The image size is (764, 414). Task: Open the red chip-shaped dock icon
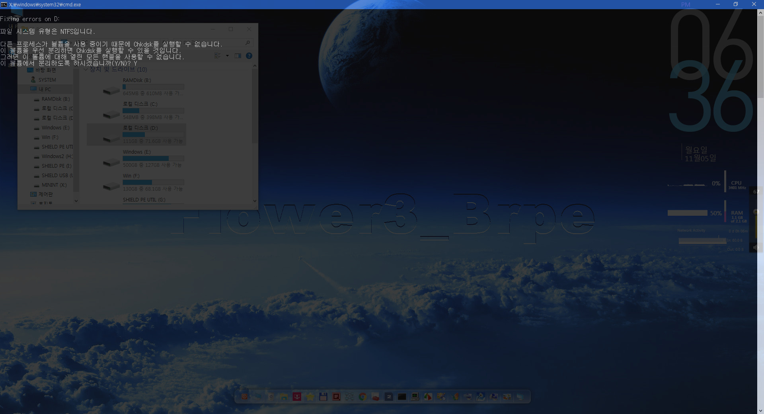pyautogui.click(x=336, y=396)
